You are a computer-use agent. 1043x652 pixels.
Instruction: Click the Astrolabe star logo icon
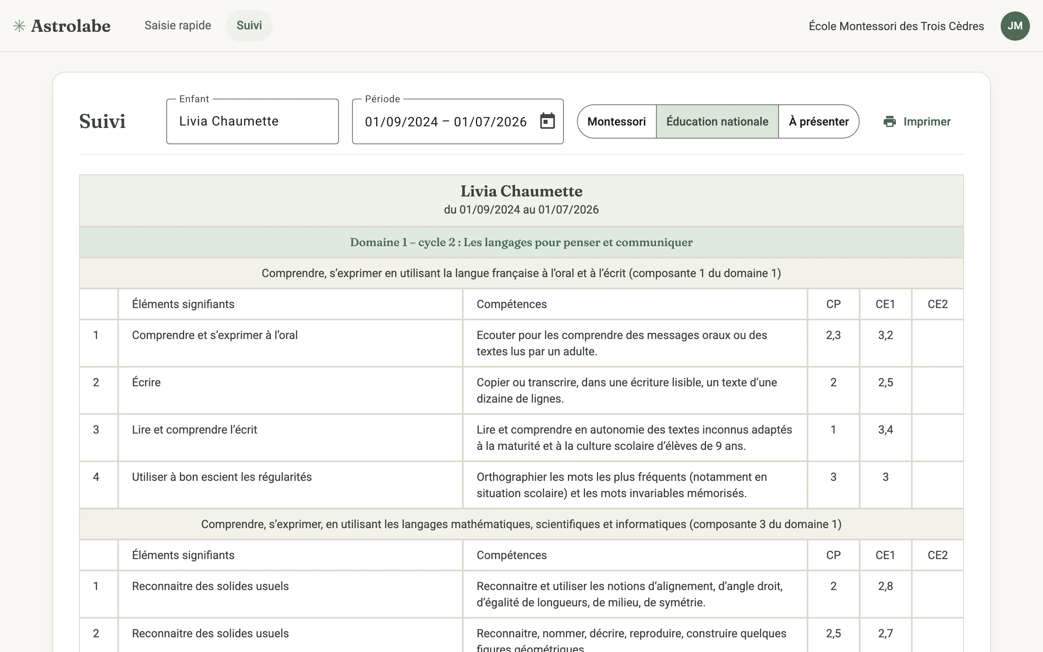click(20, 26)
